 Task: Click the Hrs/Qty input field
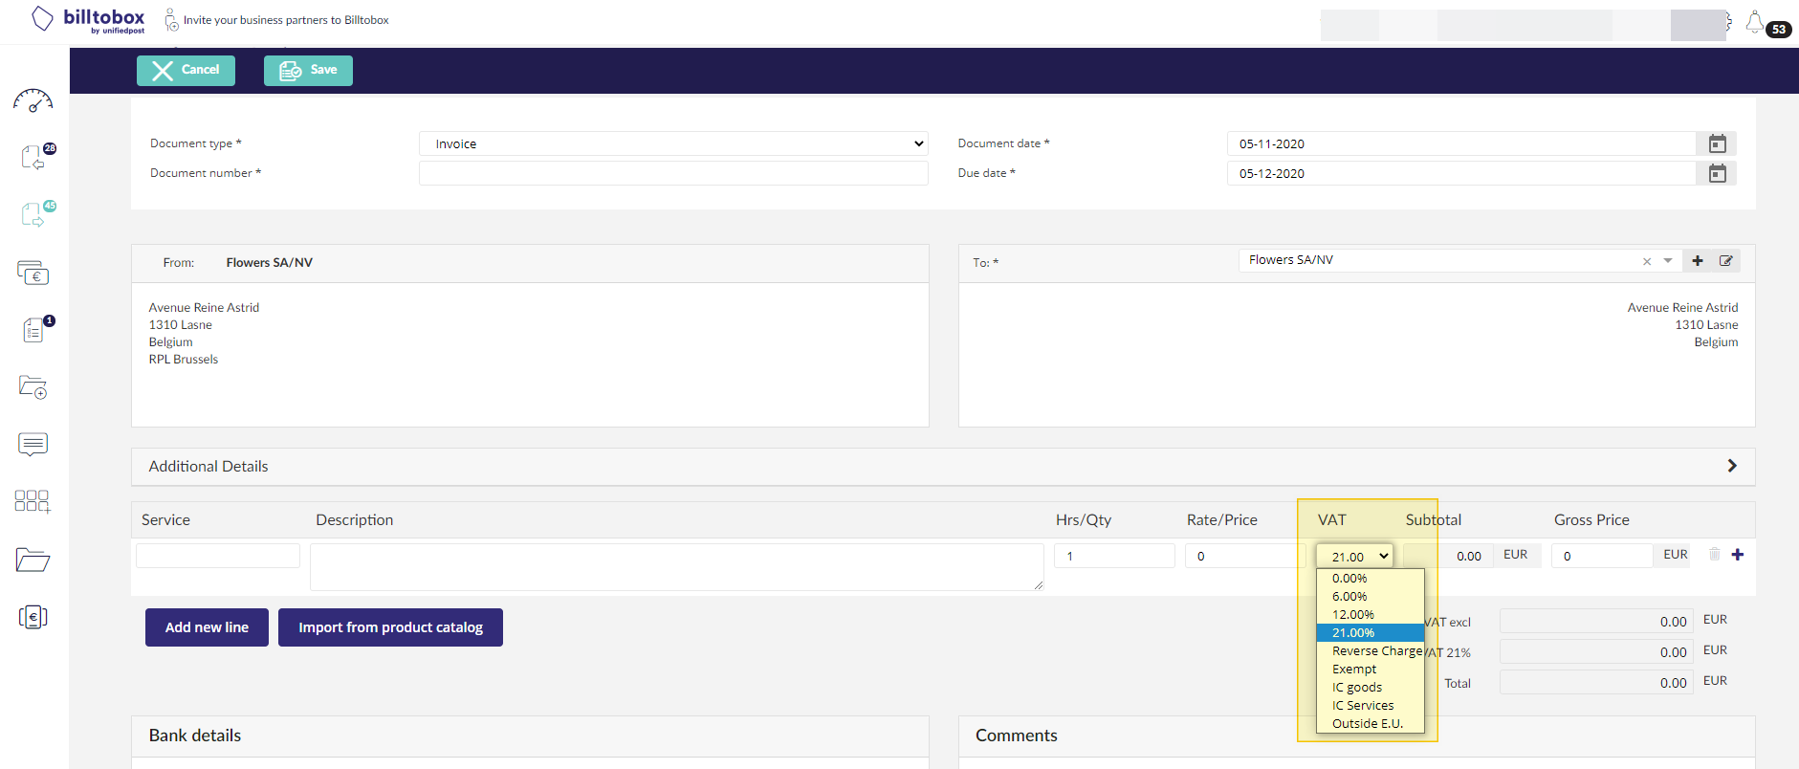coord(1114,556)
